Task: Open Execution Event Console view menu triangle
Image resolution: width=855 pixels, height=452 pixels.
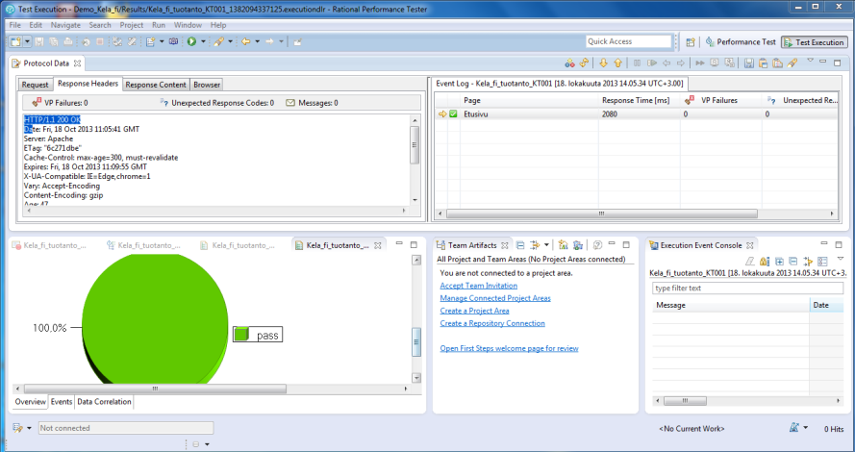Action: tap(841, 259)
